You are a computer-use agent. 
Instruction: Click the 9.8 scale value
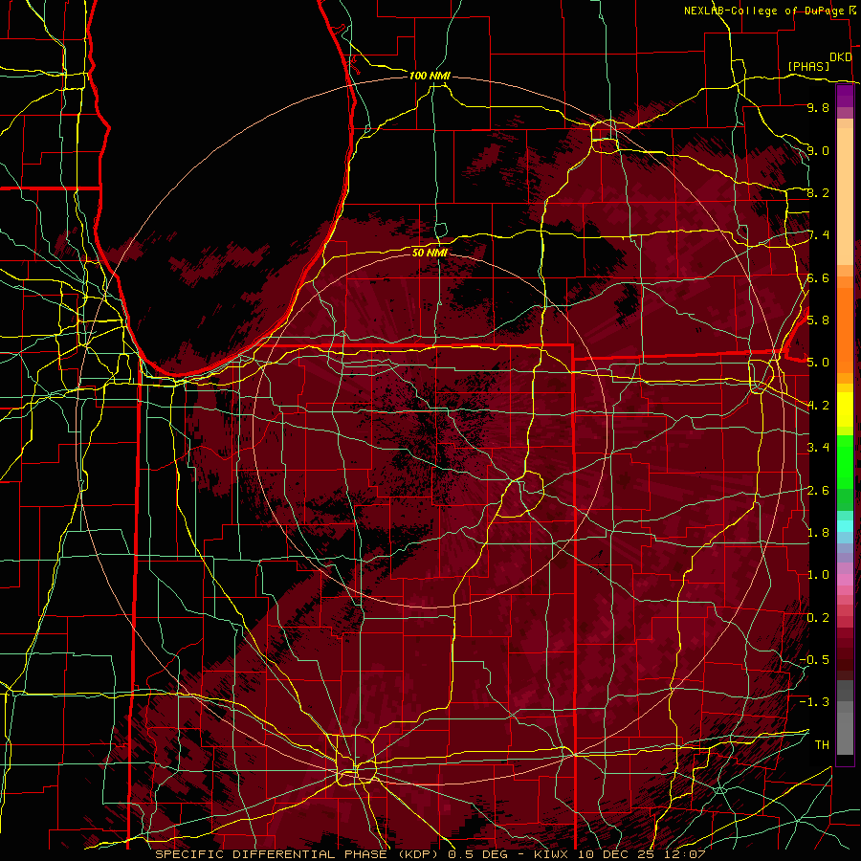818,107
